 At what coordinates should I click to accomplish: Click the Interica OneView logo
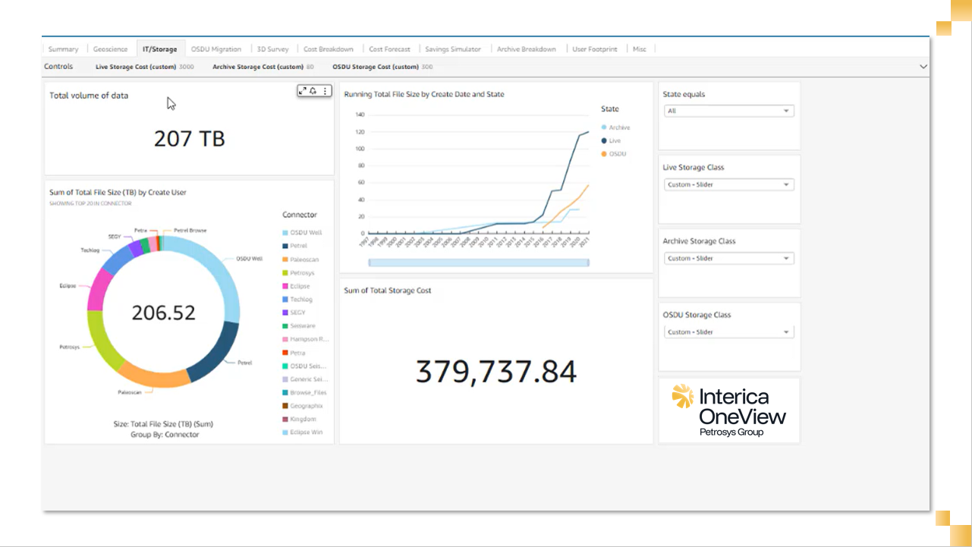pos(728,408)
